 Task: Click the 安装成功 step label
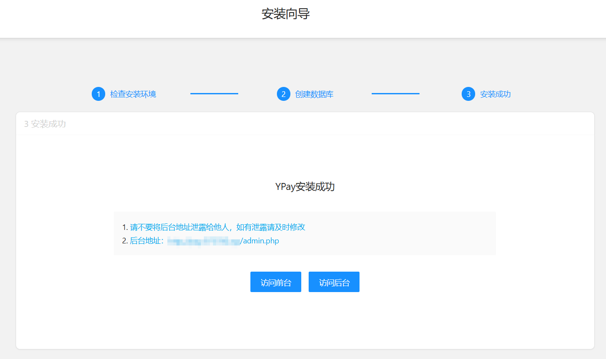point(495,94)
